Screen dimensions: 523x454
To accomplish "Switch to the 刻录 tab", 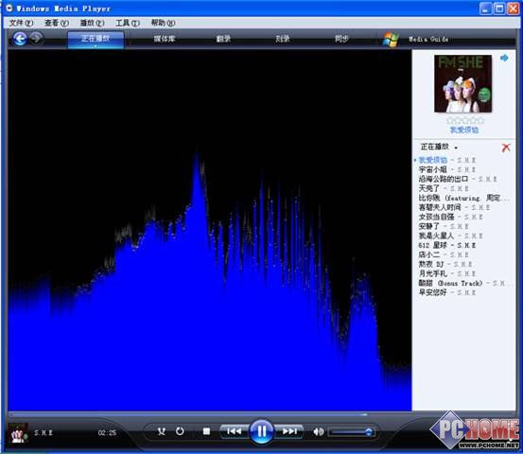I will pyautogui.click(x=283, y=39).
